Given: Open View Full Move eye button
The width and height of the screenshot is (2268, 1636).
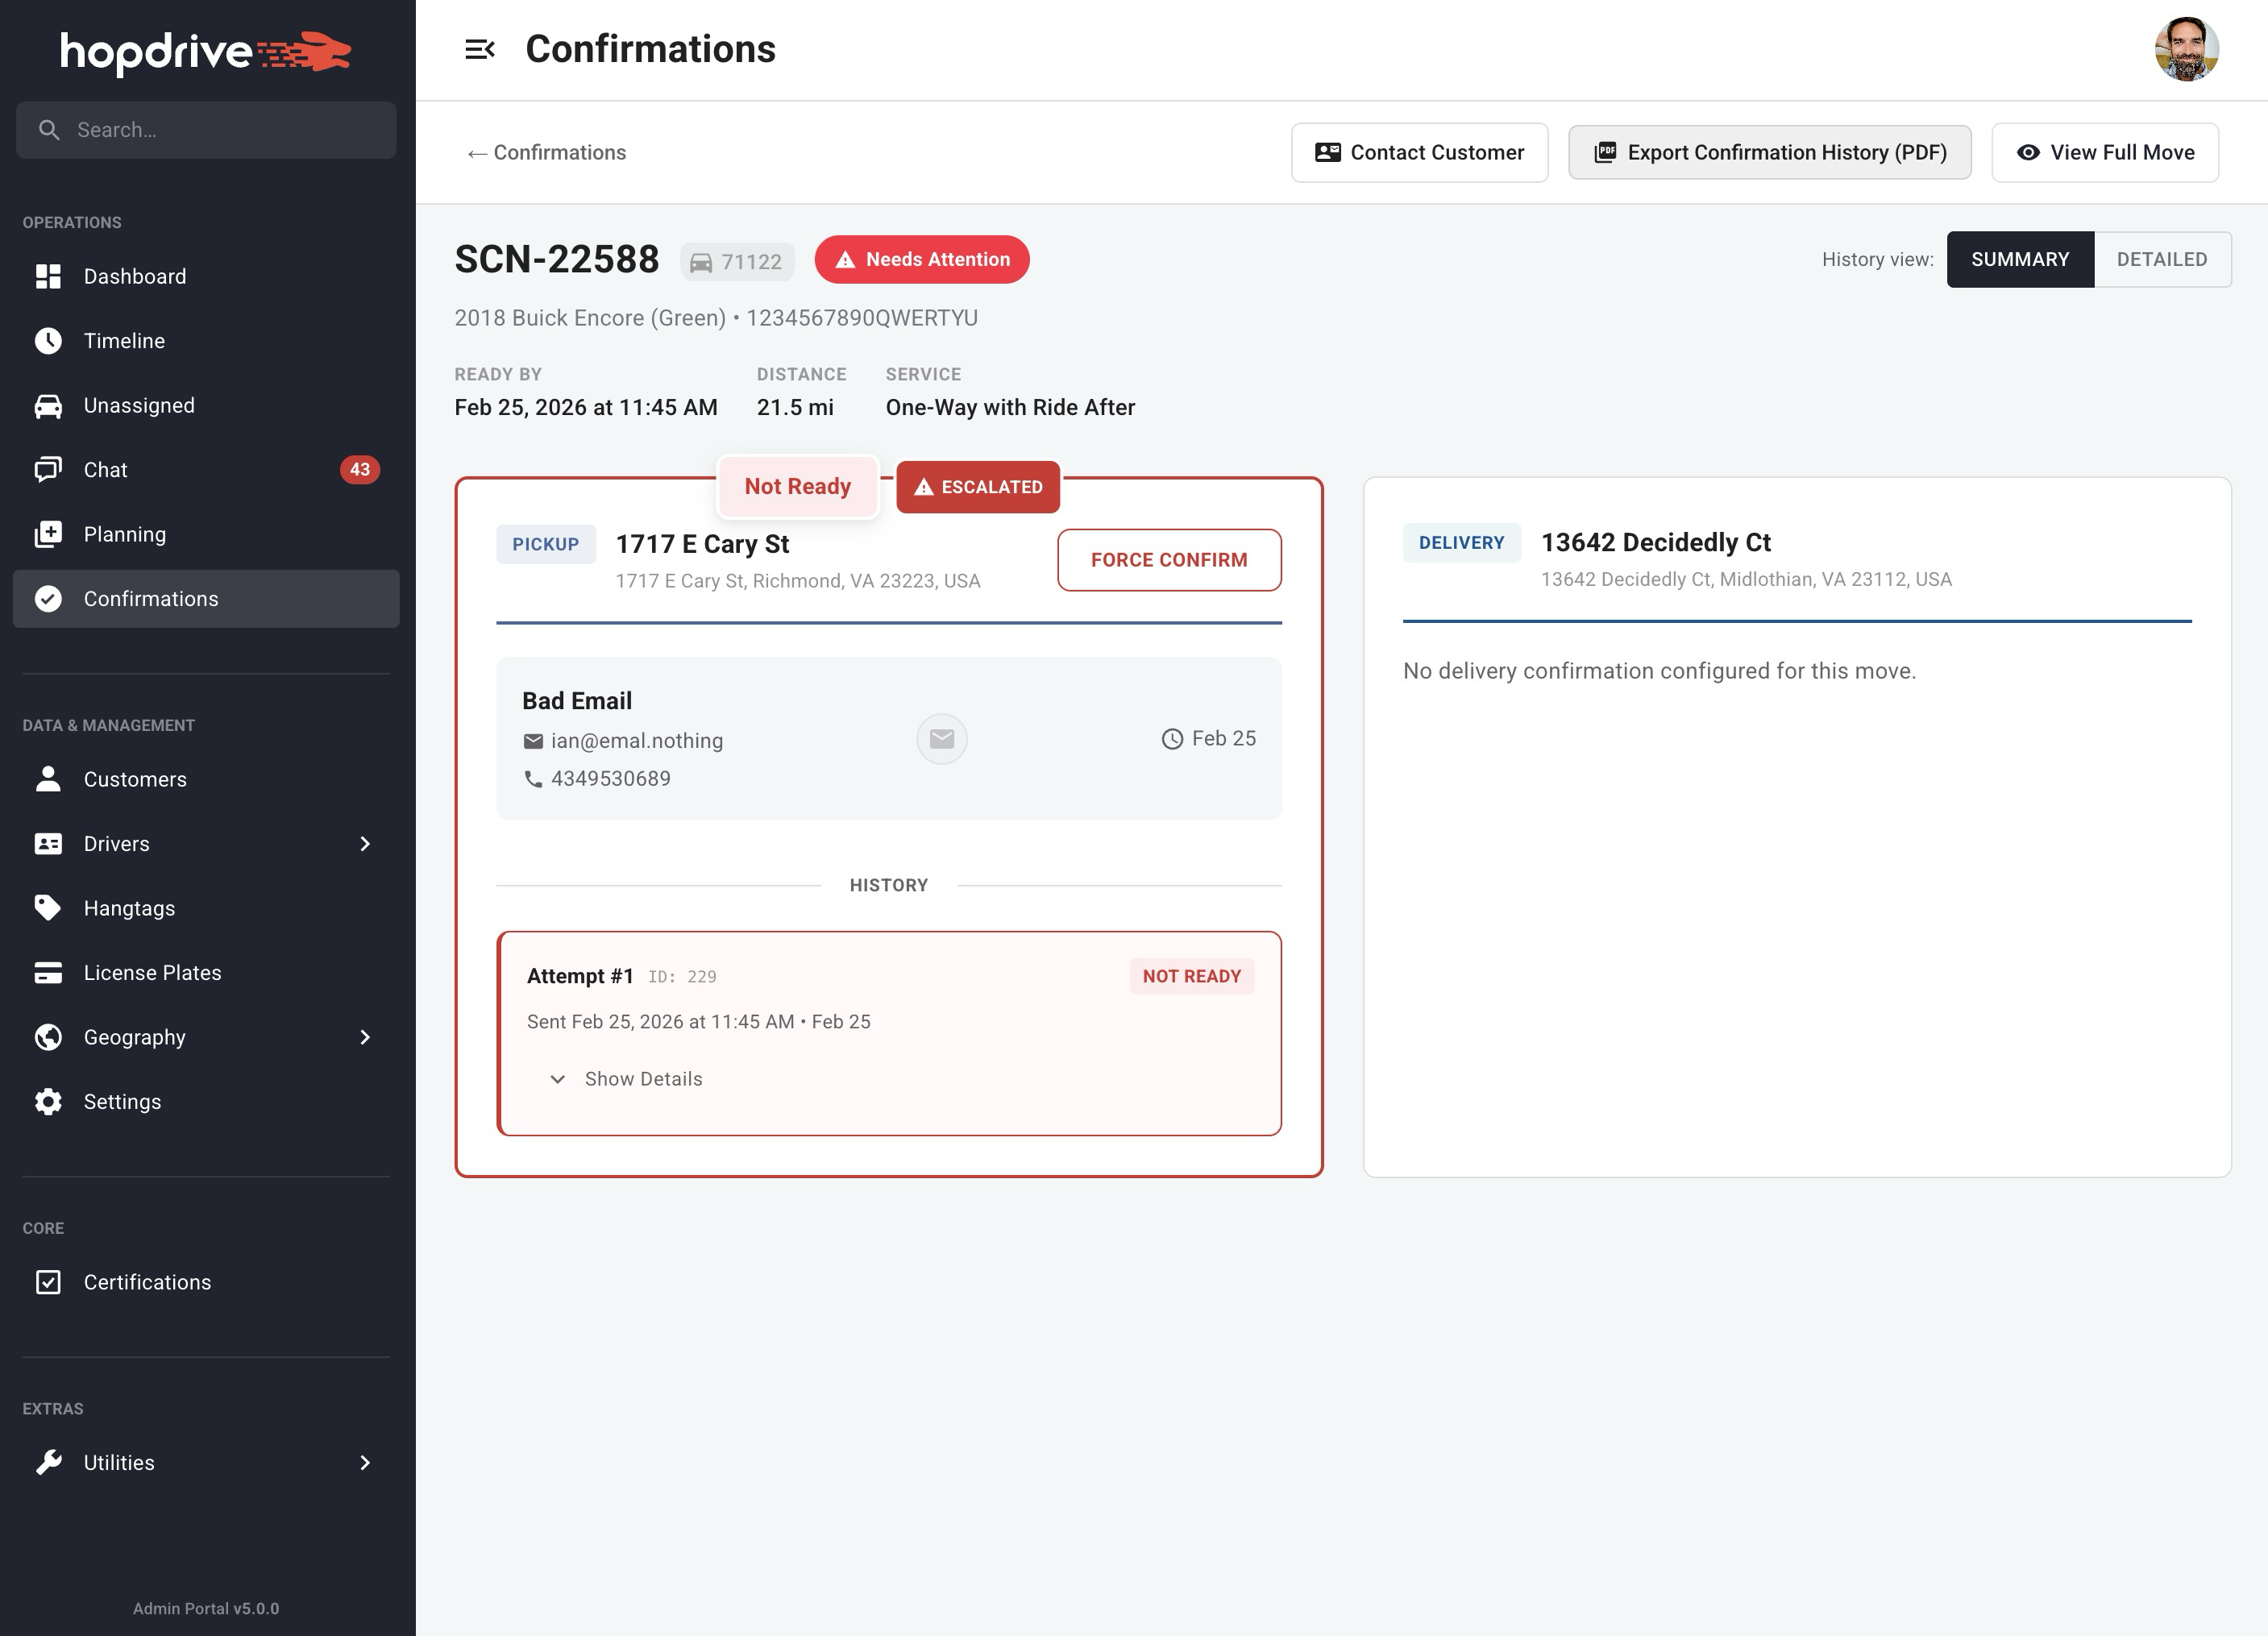Looking at the screenshot, I should pyautogui.click(x=2104, y=153).
